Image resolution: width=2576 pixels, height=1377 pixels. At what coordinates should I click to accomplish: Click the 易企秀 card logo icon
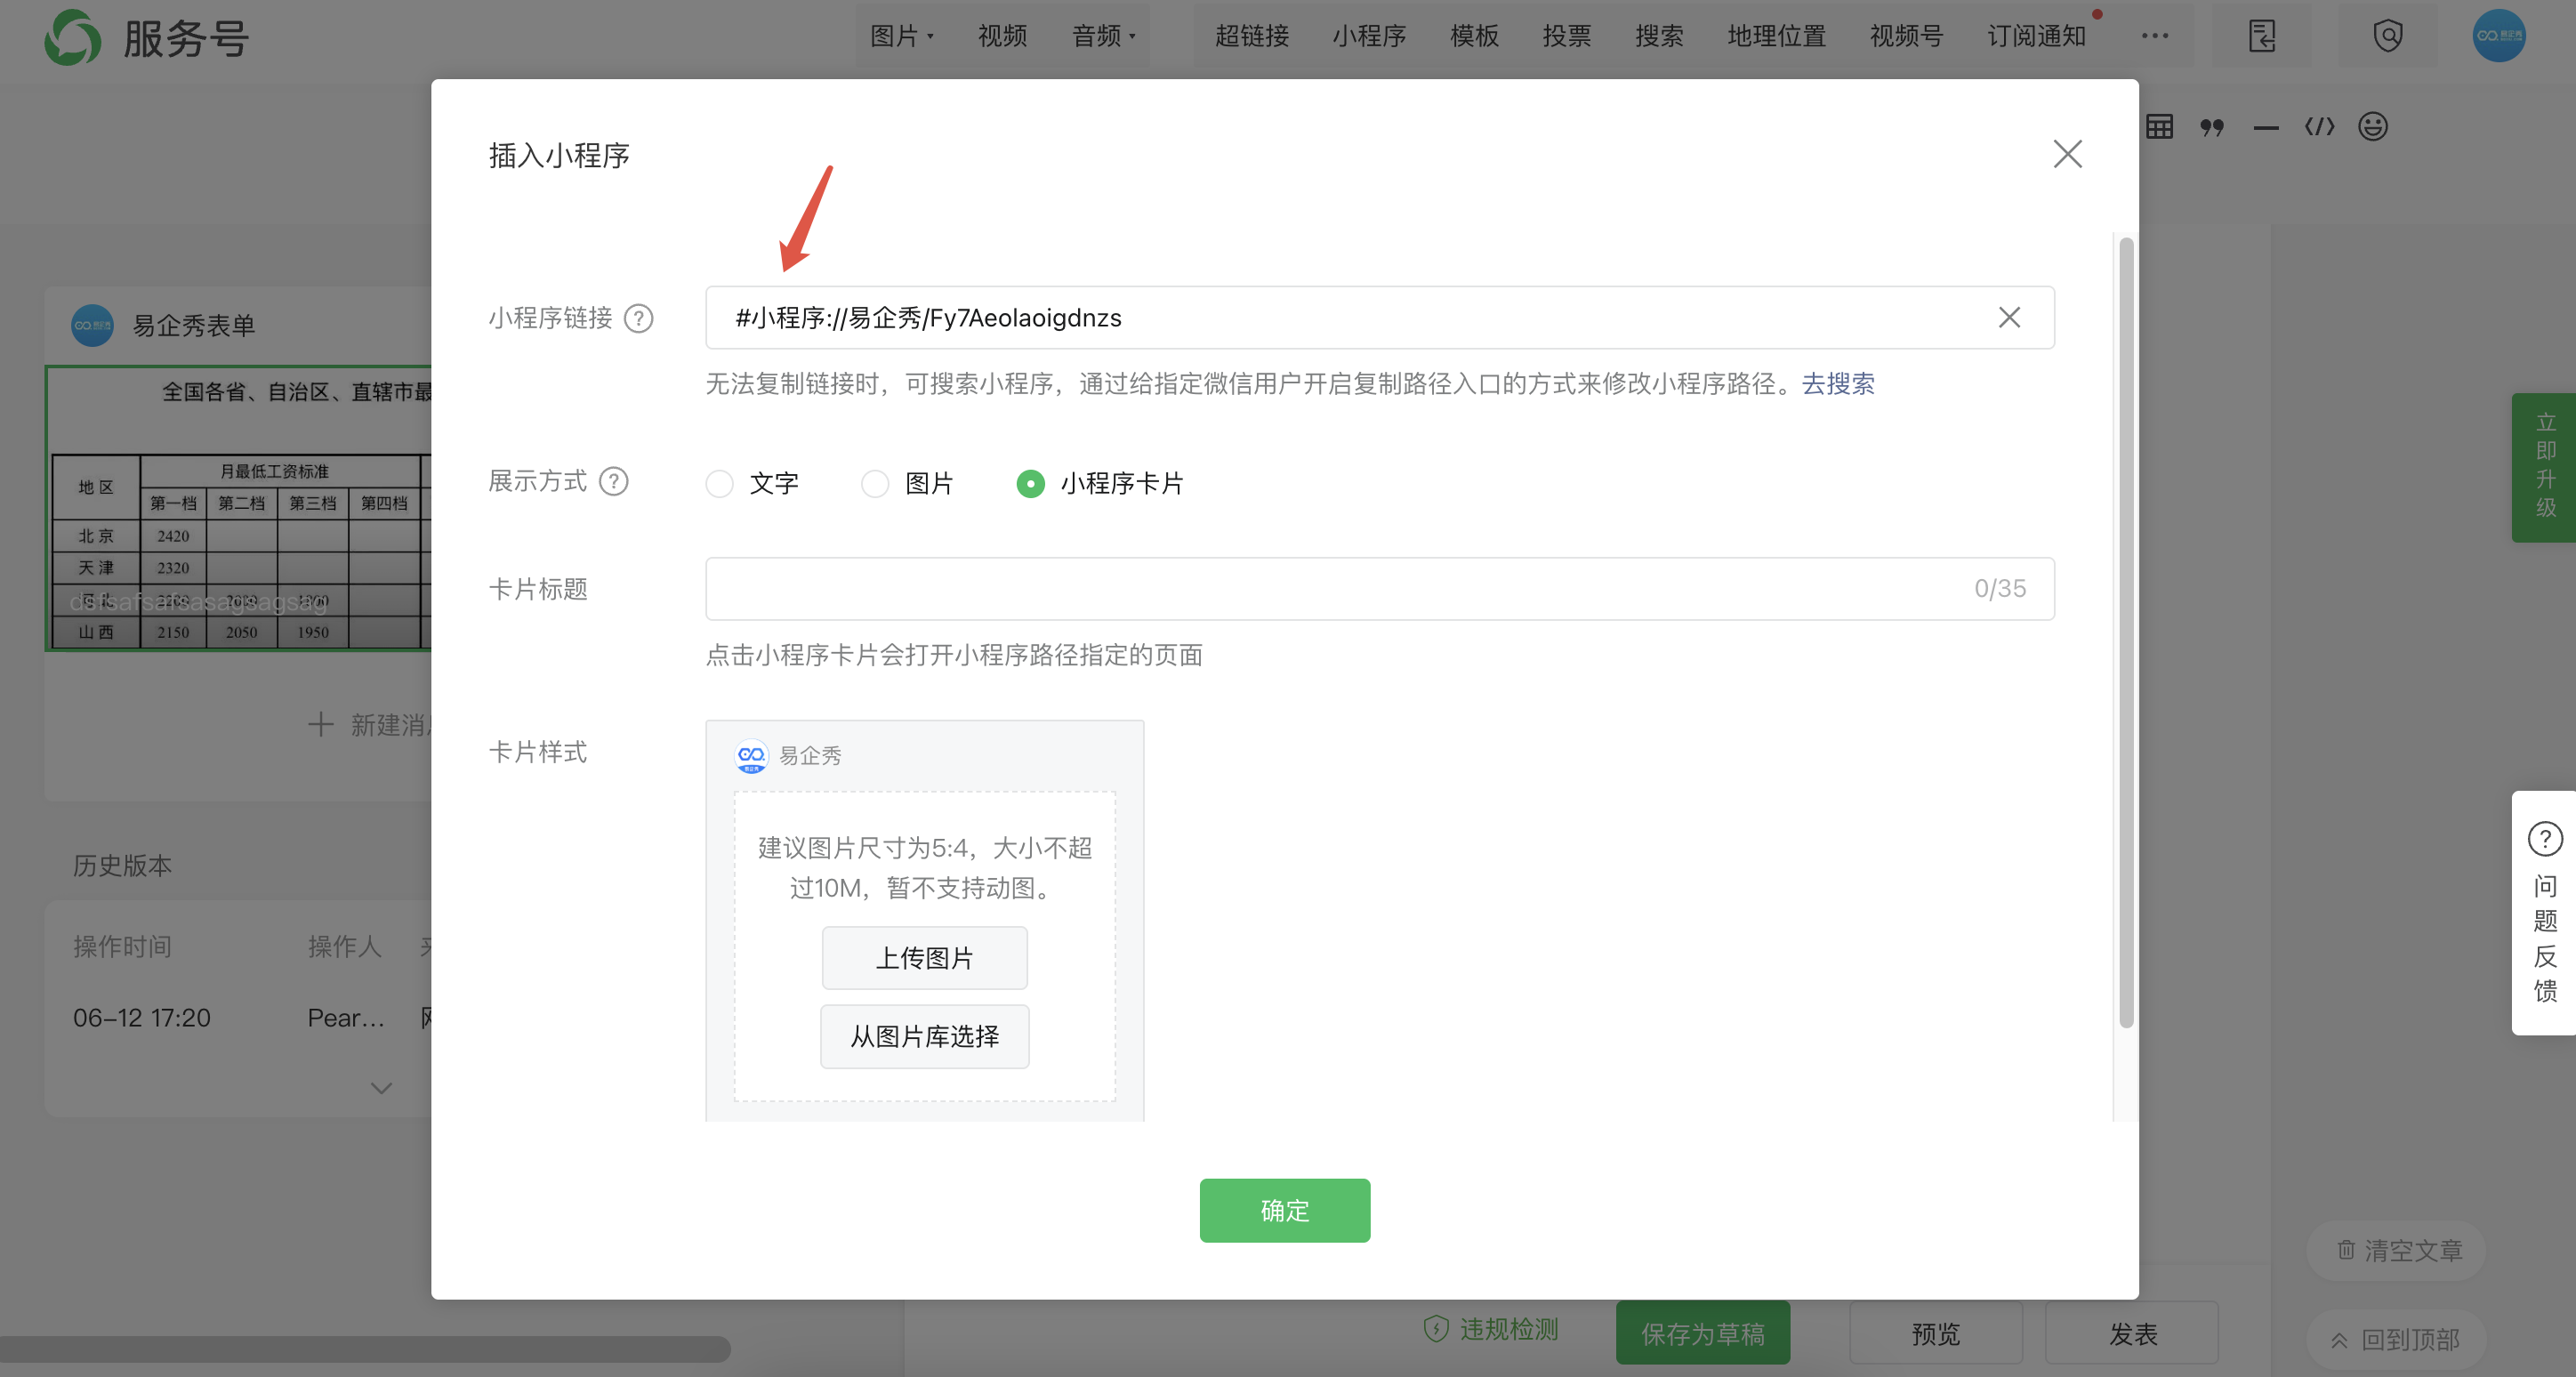pyautogui.click(x=751, y=755)
